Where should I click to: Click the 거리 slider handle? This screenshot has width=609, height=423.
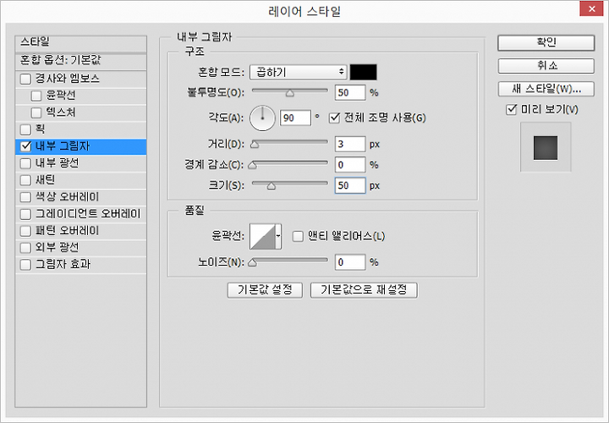255,145
